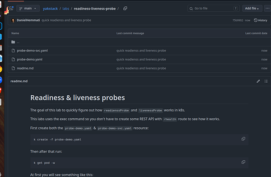
Task: Click the livenessProbe inline code
Action: [x=150, y=111]
